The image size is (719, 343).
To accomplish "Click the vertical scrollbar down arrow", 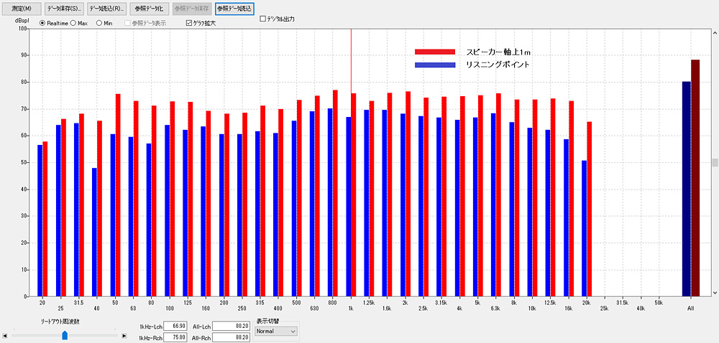I will (715, 292).
